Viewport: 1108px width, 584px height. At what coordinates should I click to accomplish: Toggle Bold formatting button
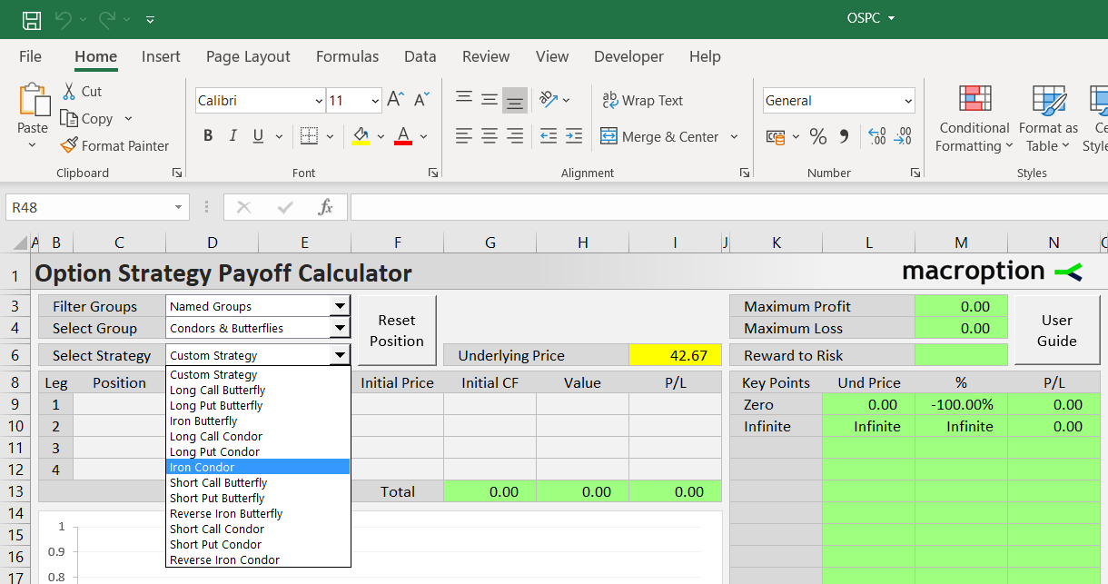click(x=208, y=136)
